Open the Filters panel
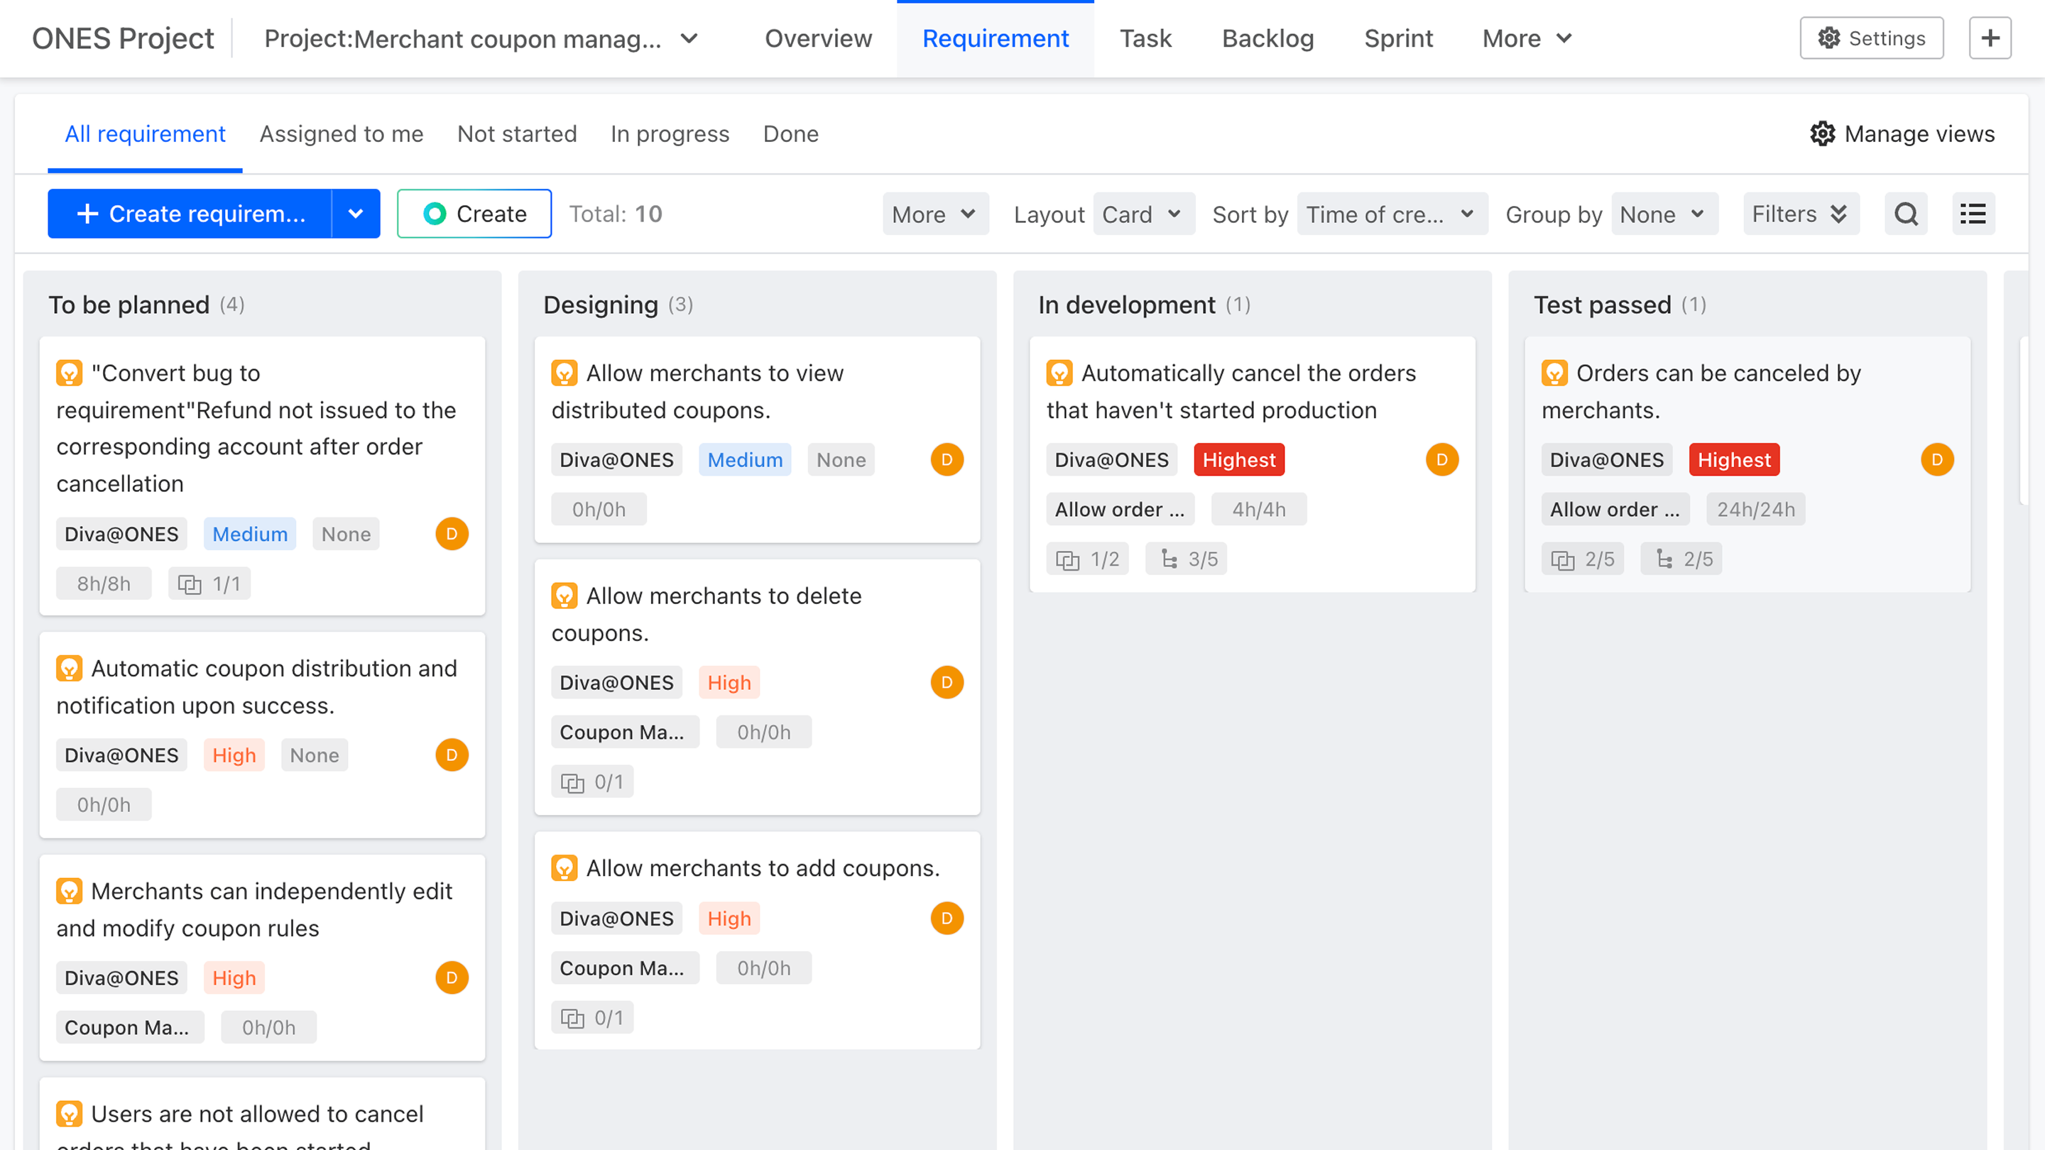 coord(1800,214)
